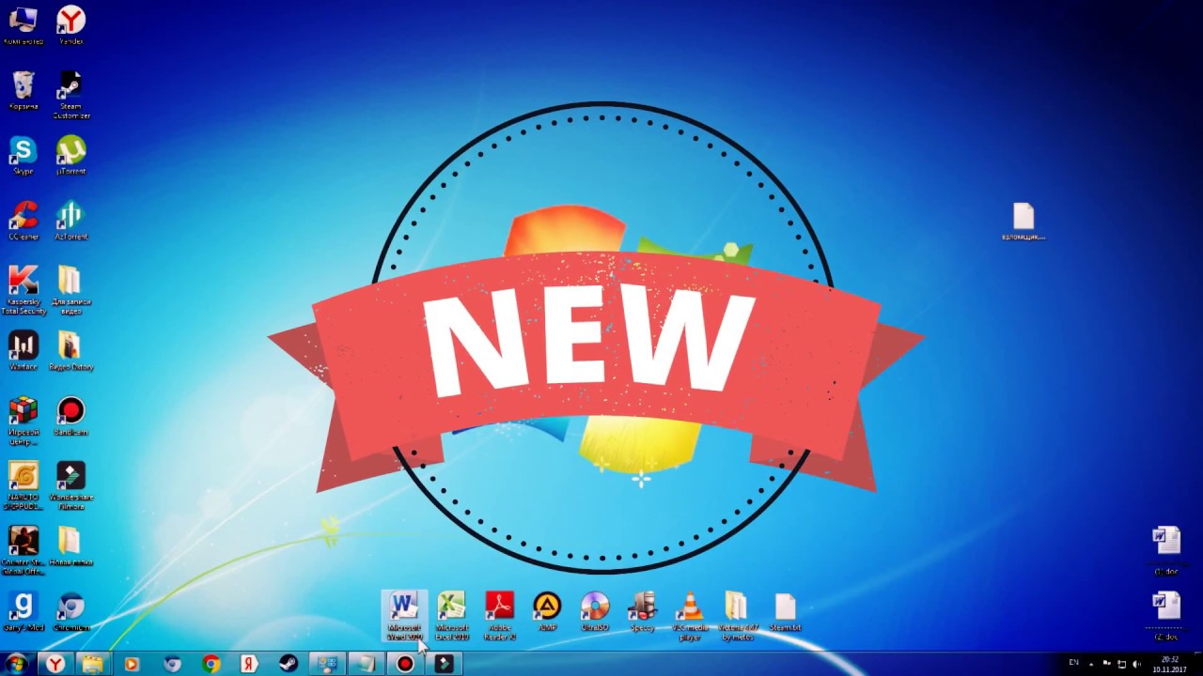Show hidden system tray icons
This screenshot has height=676, width=1203.
pyautogui.click(x=1091, y=664)
